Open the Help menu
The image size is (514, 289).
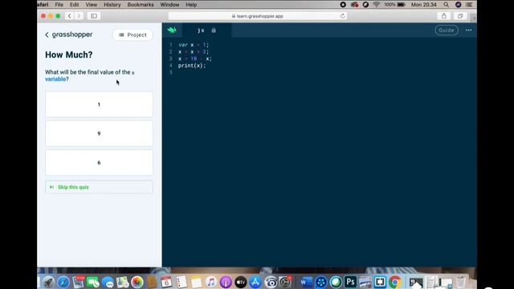[x=191, y=5]
